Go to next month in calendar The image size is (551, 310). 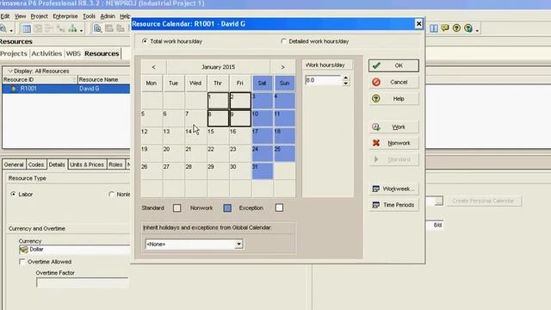(x=282, y=67)
